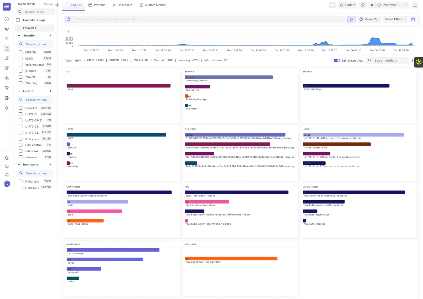Check the Anomalous Logs checkbox
Screen dimensions: 423x299
pyautogui.click(x=18, y=20)
